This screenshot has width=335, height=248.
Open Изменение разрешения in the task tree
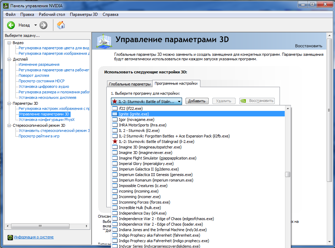point(39,64)
